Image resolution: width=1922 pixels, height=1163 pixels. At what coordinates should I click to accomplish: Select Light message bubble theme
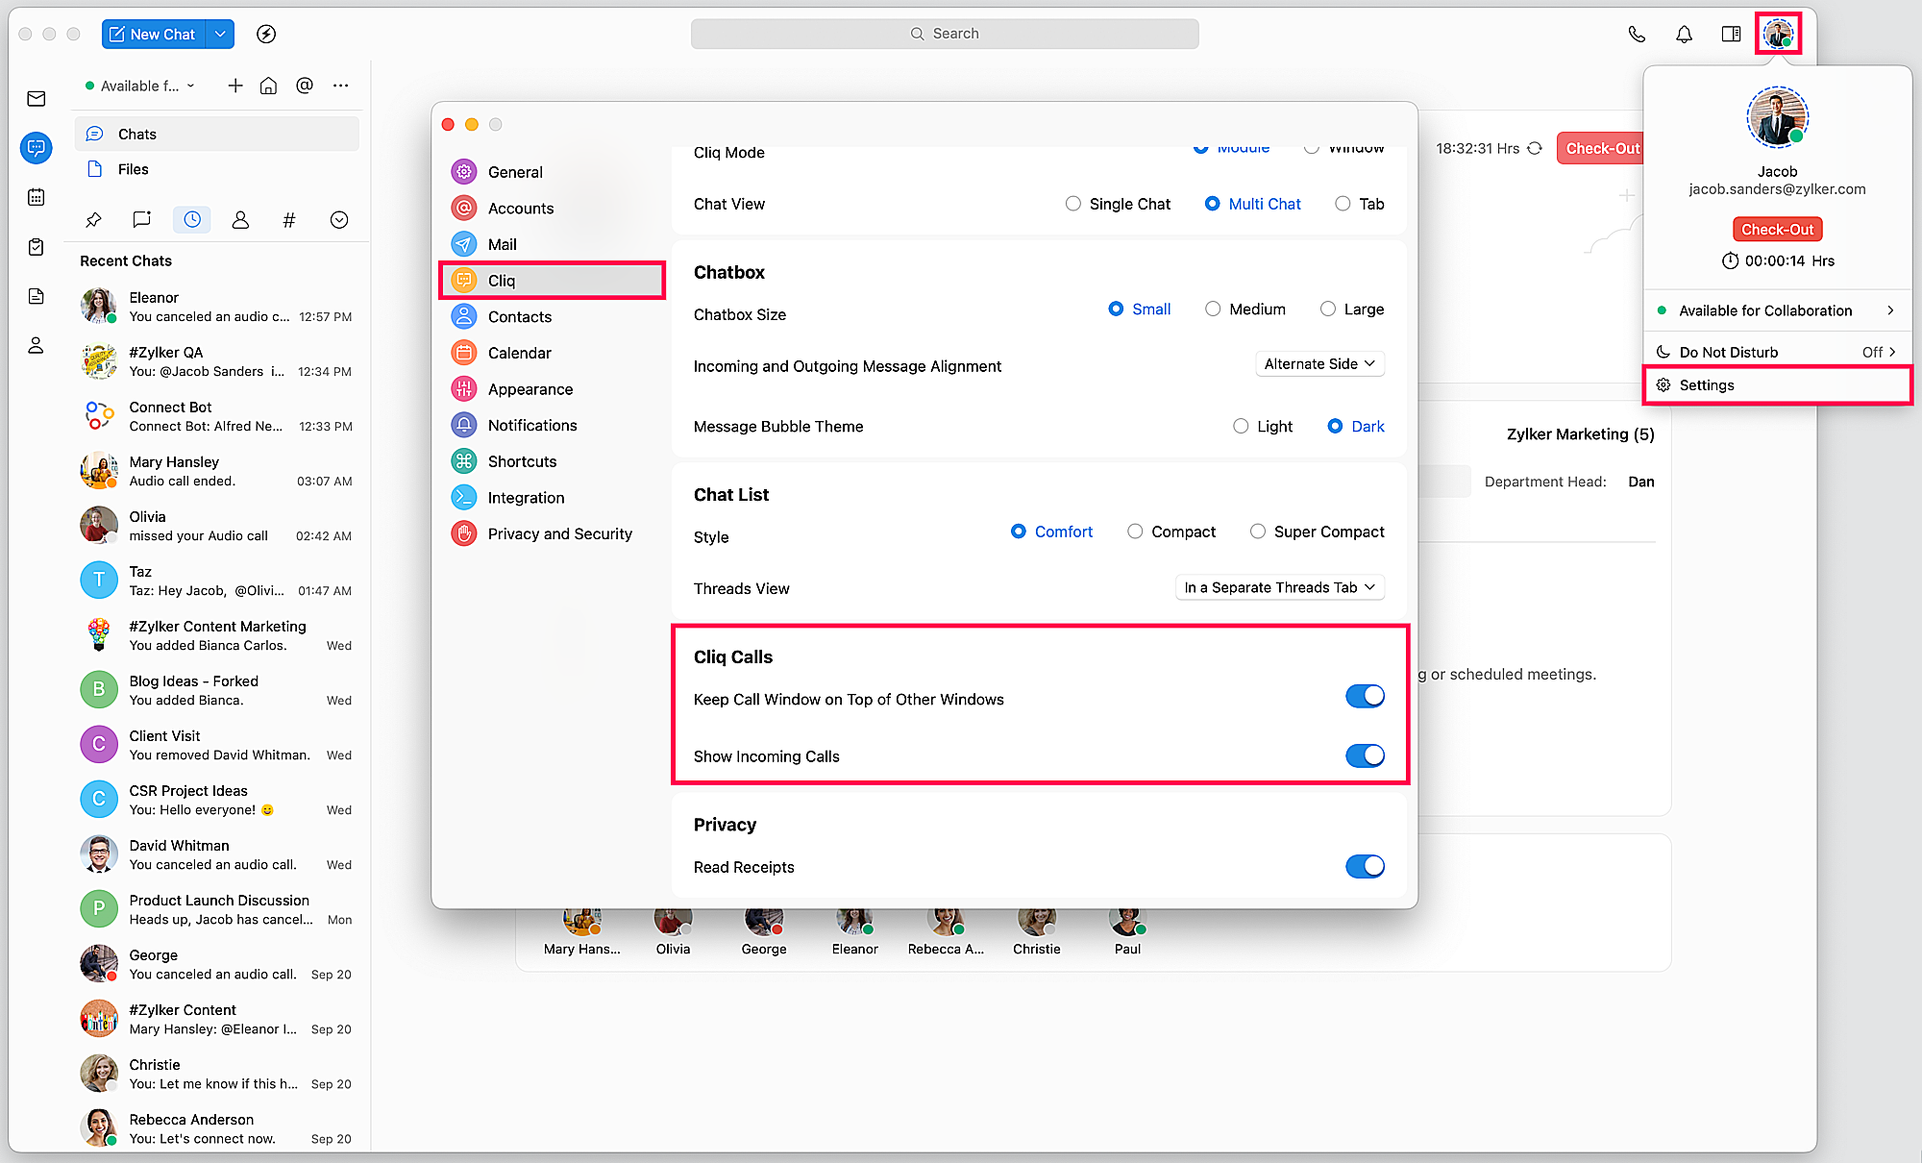pos(1241,427)
